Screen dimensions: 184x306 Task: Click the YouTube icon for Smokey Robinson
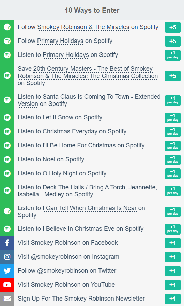7,285
